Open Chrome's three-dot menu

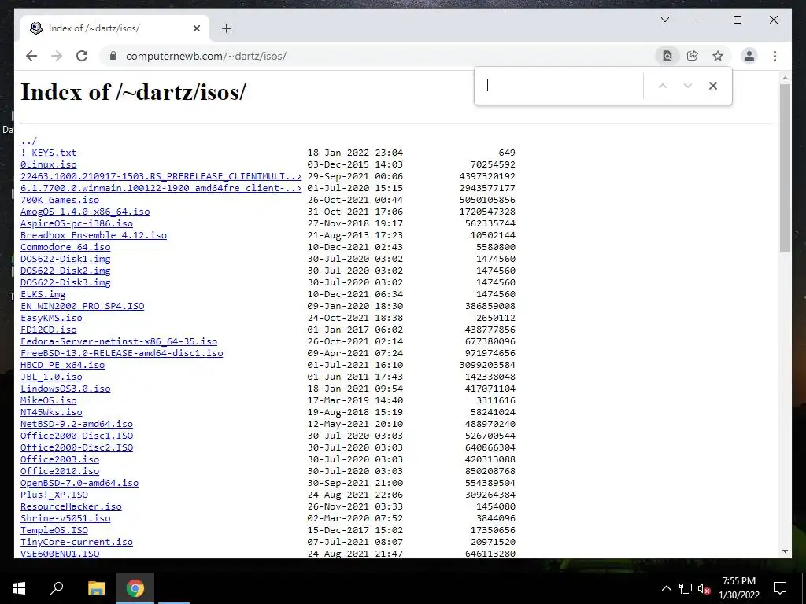pyautogui.click(x=775, y=56)
